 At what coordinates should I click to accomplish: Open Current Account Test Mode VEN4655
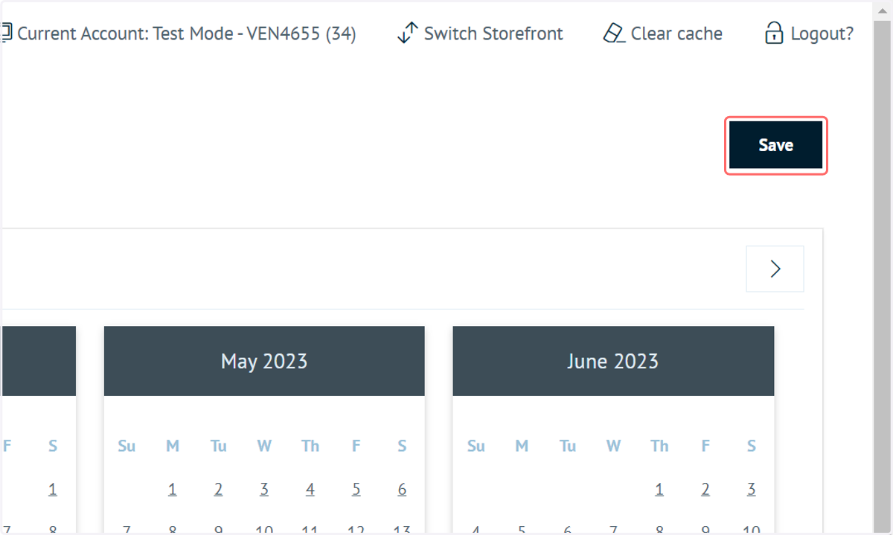coord(186,33)
